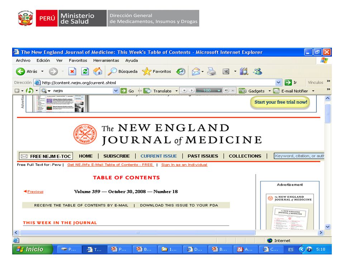
Task: Click the ES language indicator in tray
Action: tap(291, 250)
